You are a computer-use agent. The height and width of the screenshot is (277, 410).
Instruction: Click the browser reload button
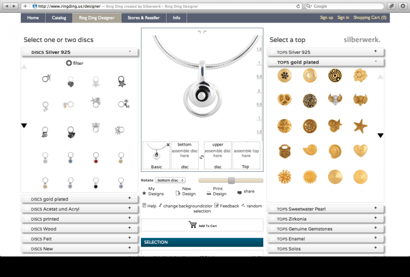click(298, 6)
